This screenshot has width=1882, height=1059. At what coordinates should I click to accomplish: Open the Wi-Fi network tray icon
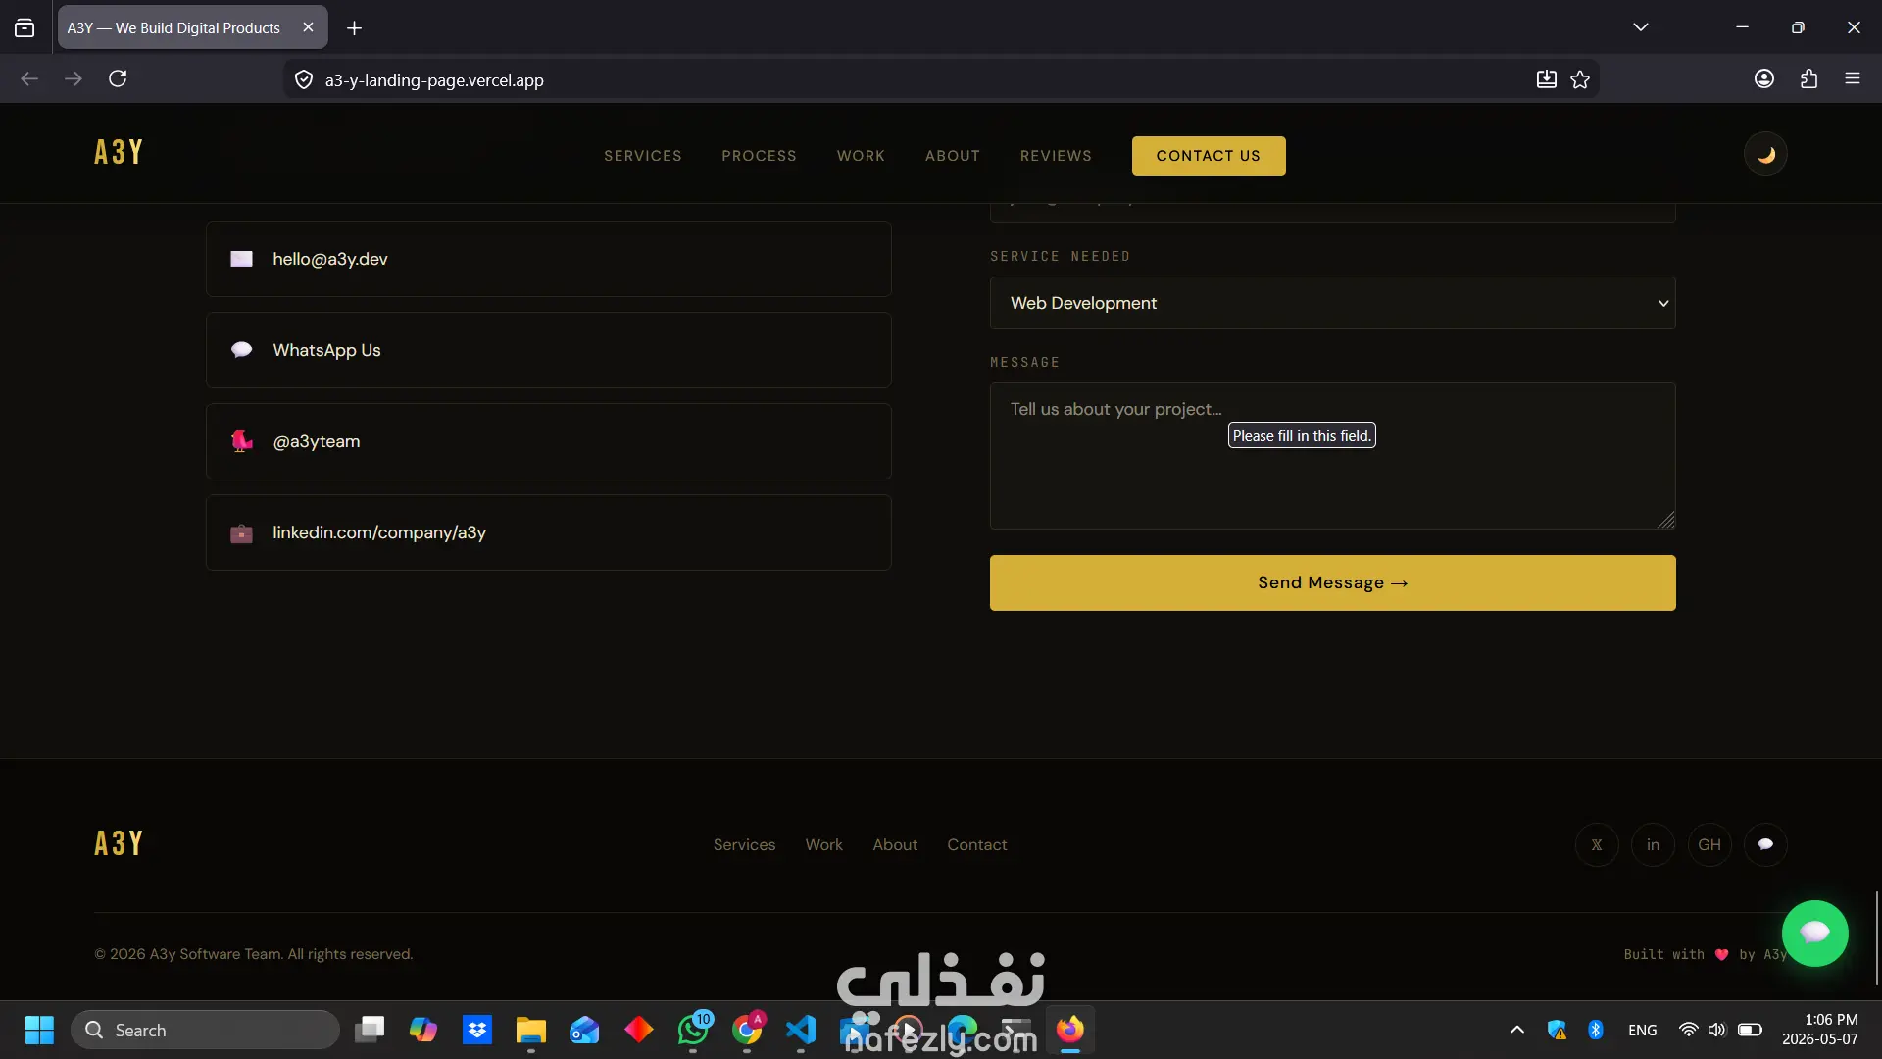[x=1688, y=1030]
